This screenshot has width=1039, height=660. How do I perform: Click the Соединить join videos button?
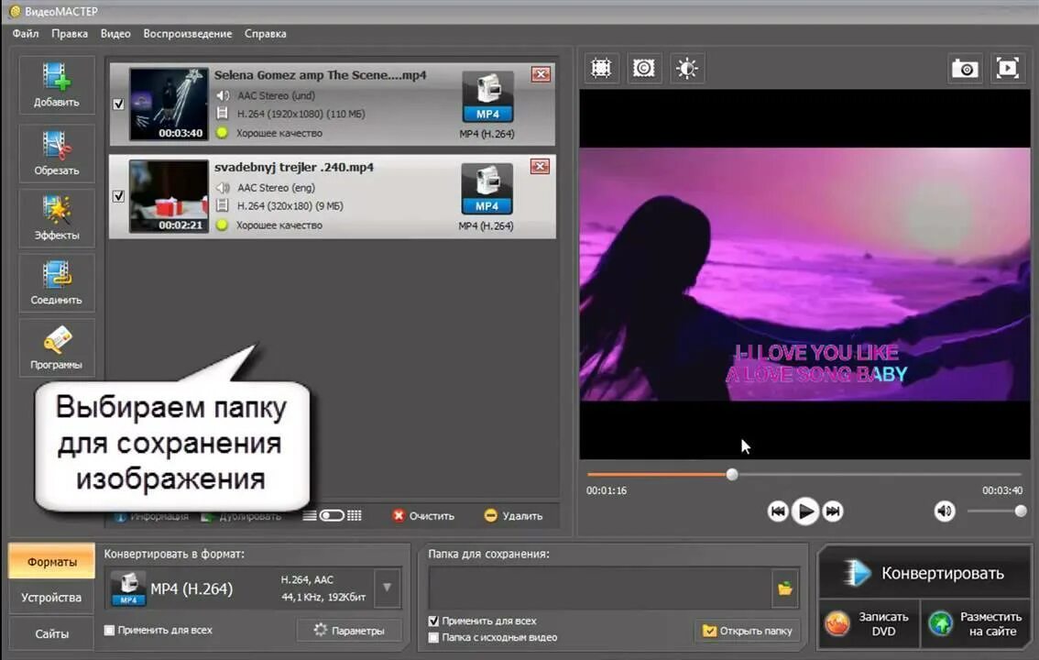click(56, 283)
